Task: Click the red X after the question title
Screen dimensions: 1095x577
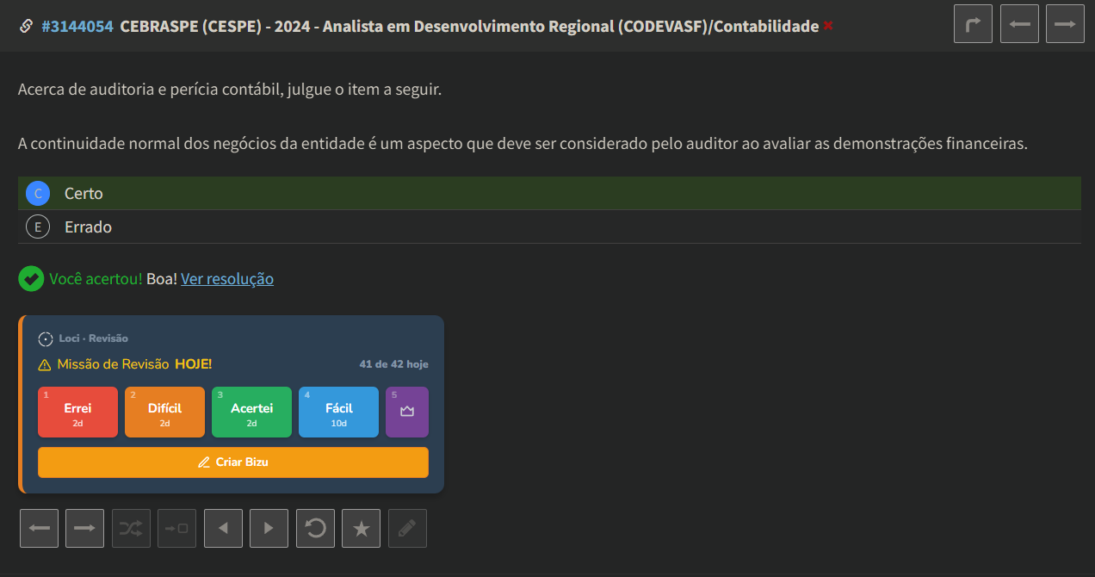Action: 828,26
